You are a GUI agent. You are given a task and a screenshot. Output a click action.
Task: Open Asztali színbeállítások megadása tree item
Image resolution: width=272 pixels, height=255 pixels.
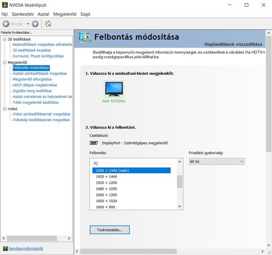pos(40,74)
